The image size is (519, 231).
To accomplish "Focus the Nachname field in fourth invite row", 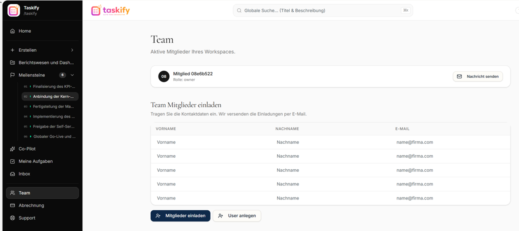I will [x=331, y=184].
